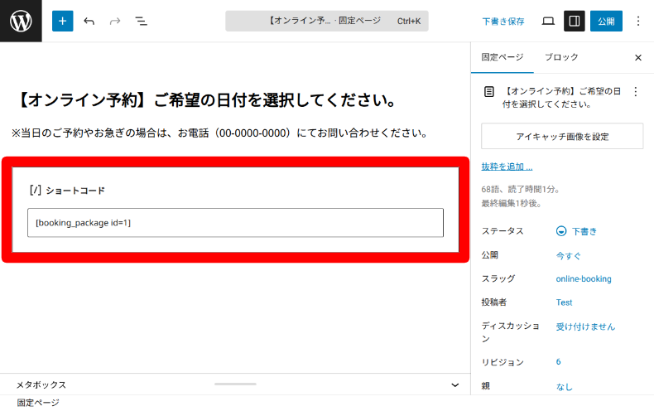This screenshot has height=411, width=654.
Task: Undo the last edit
Action: 89,21
